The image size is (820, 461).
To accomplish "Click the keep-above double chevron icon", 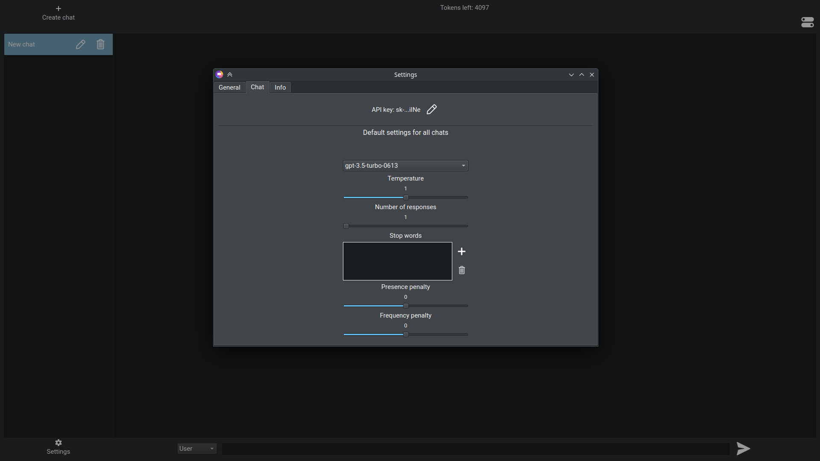I will [x=230, y=75].
